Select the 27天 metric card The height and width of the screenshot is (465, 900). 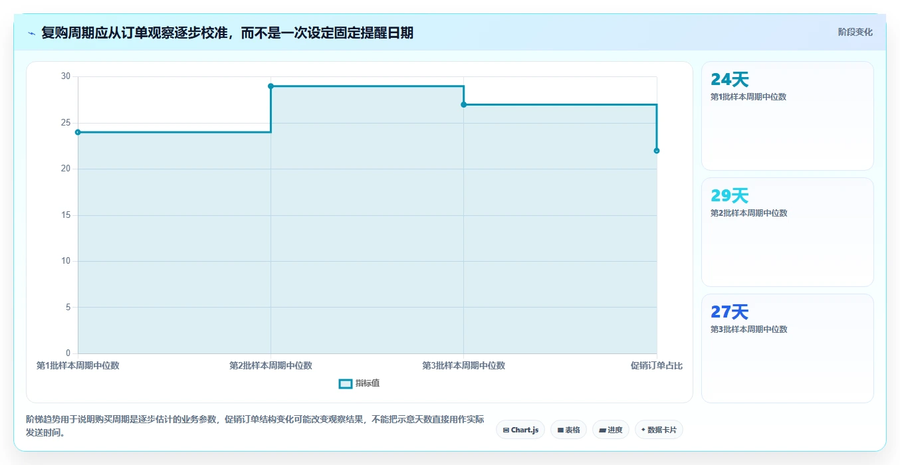point(787,349)
